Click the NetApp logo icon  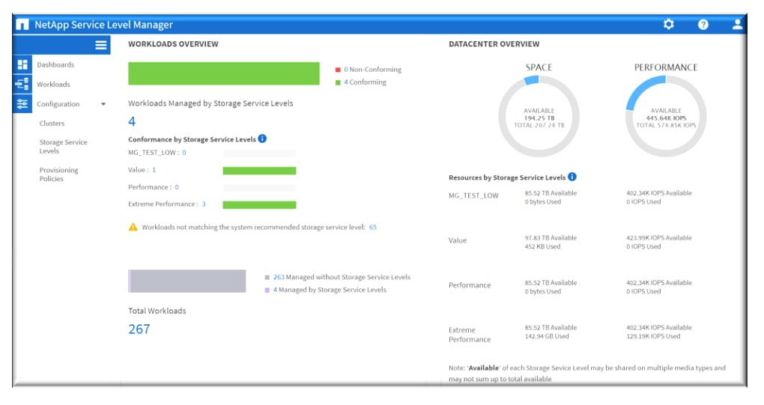coord(22,25)
